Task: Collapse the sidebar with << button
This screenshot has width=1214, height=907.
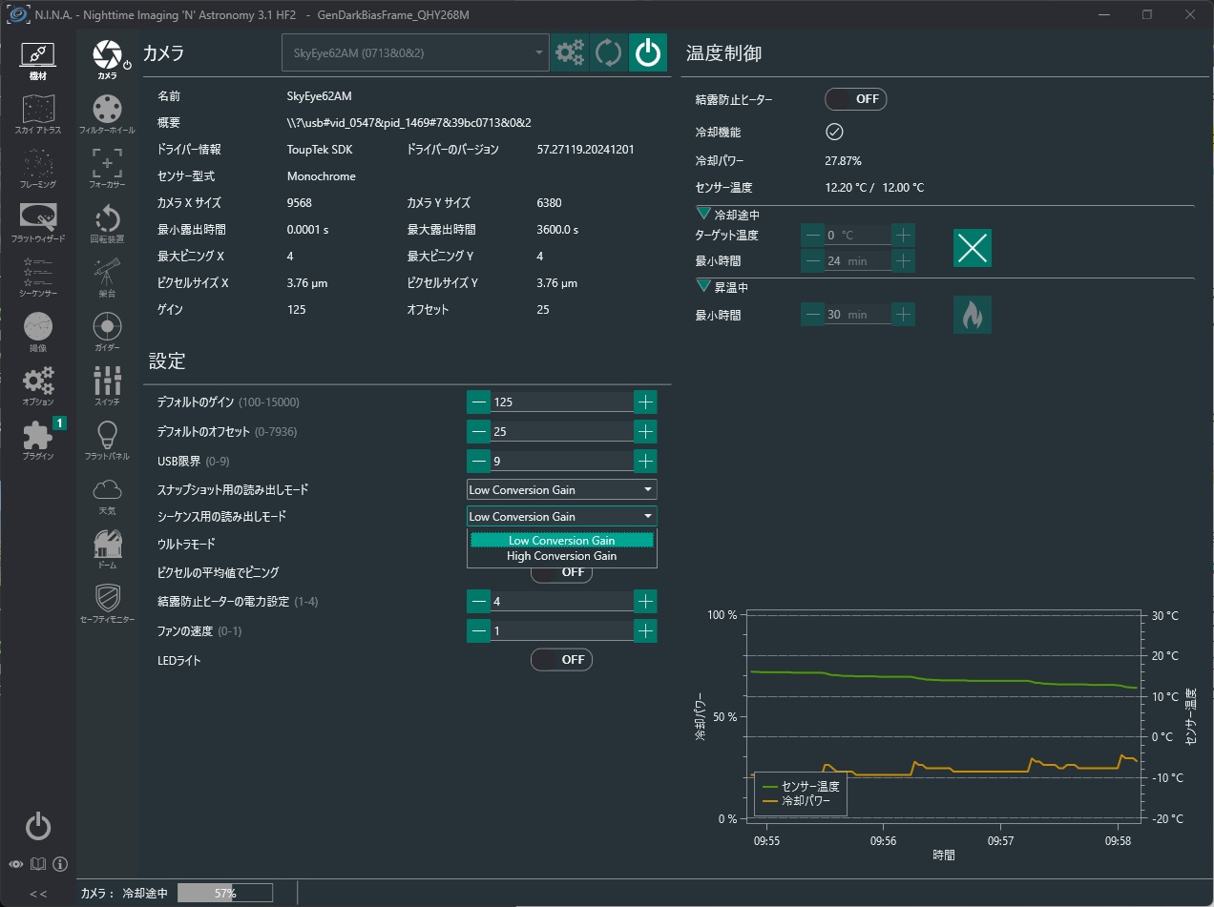Action: point(38,894)
